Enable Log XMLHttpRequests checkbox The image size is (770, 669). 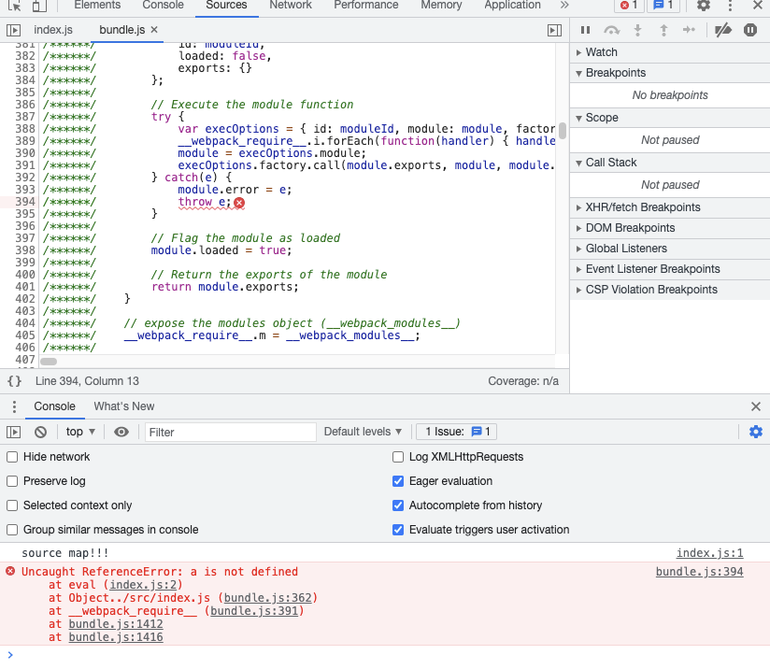click(398, 457)
